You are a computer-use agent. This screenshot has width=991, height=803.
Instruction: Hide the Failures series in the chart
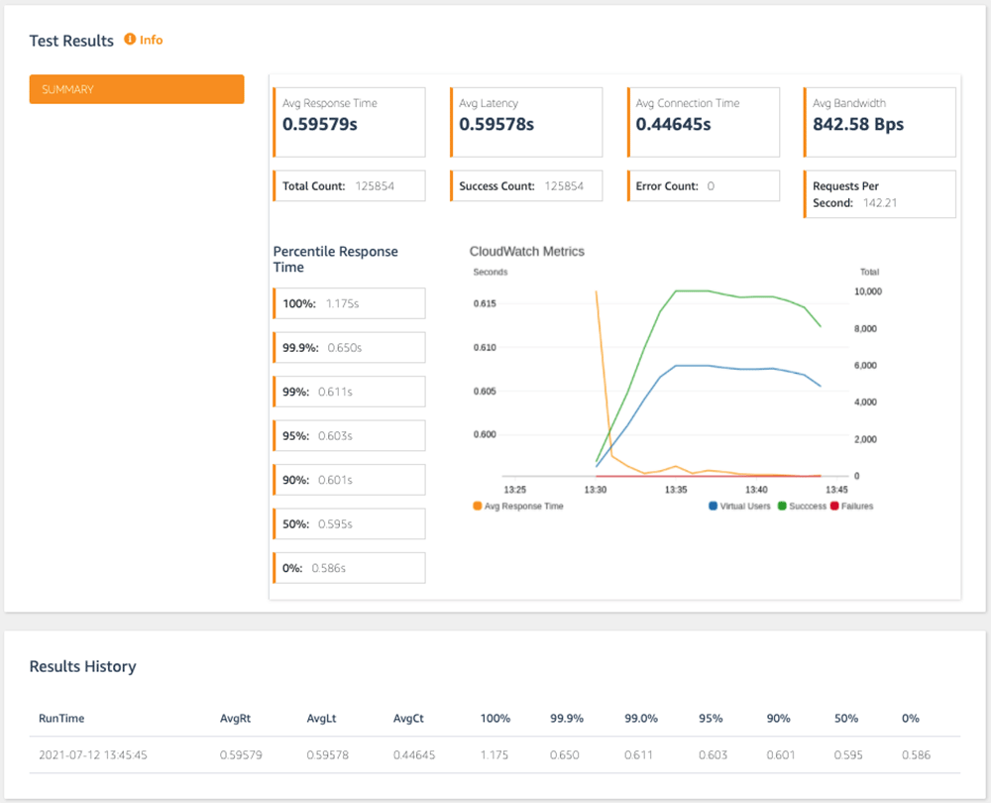tap(833, 506)
